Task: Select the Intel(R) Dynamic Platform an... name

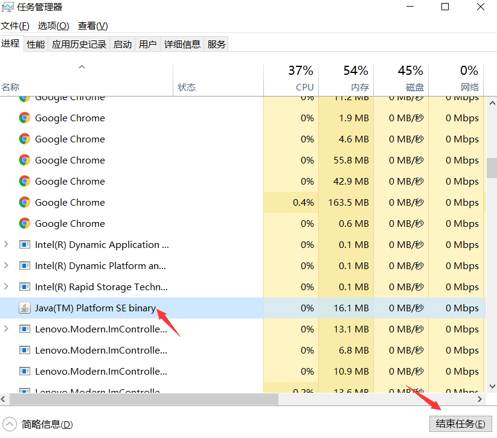Action: 100,265
